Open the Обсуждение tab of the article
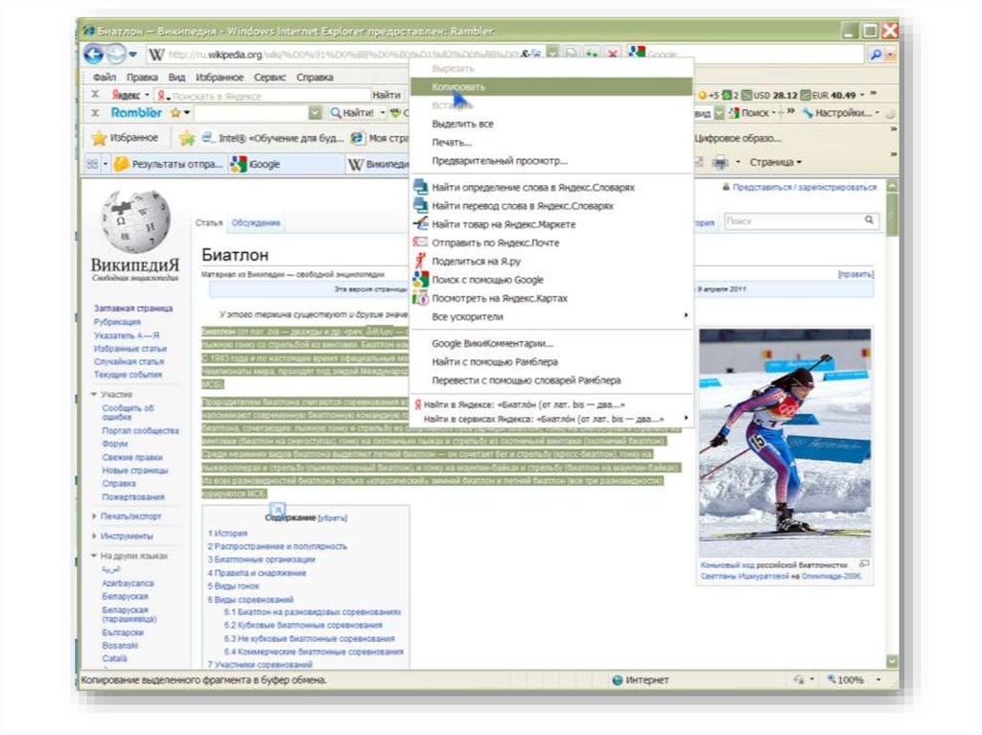Screen dimensions: 982x735 tap(255, 223)
